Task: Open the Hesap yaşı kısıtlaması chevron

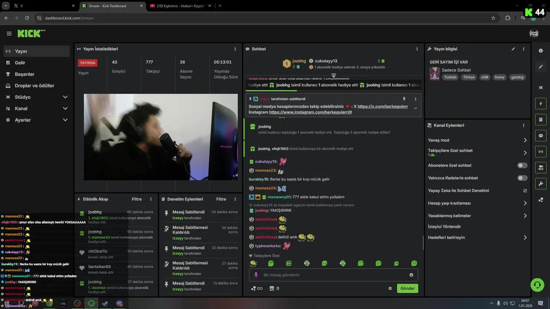Action: tap(525, 203)
